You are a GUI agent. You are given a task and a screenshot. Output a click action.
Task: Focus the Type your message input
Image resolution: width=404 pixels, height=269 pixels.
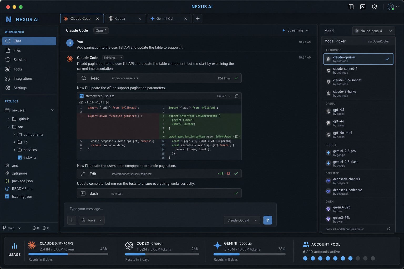coord(170,209)
